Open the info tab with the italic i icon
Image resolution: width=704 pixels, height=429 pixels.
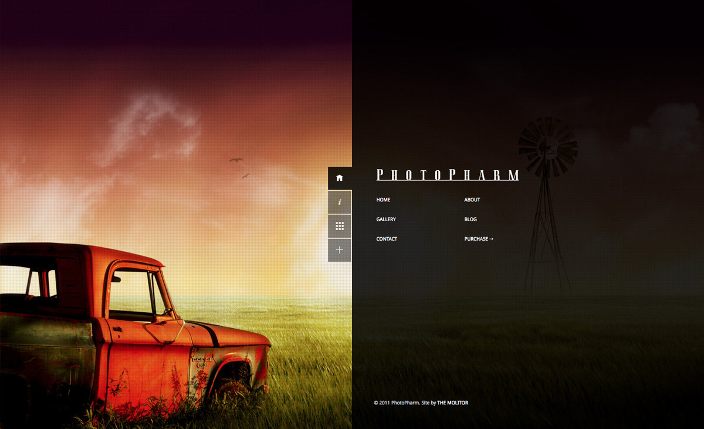pos(340,202)
